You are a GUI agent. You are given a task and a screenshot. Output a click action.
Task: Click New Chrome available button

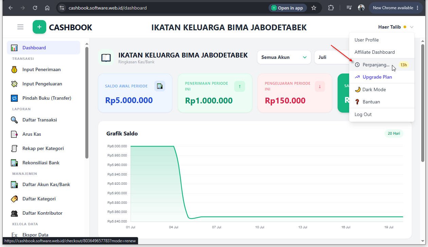click(395, 8)
